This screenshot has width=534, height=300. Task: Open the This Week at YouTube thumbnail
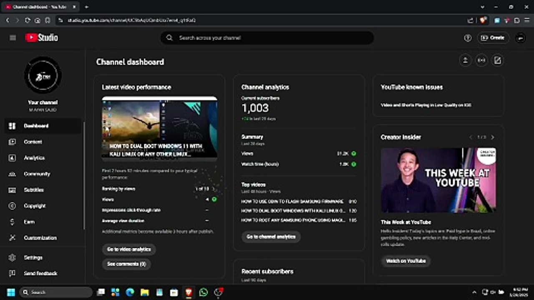coord(438,180)
